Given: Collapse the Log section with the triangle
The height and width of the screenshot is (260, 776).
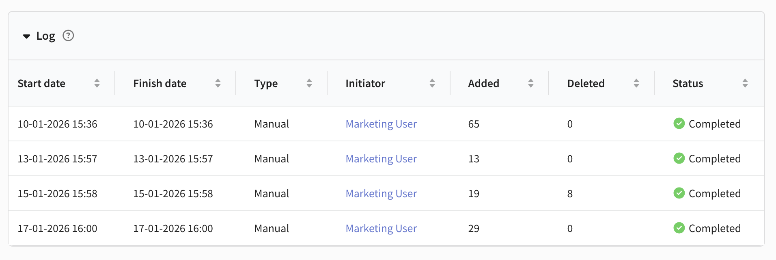Looking at the screenshot, I should (27, 36).
